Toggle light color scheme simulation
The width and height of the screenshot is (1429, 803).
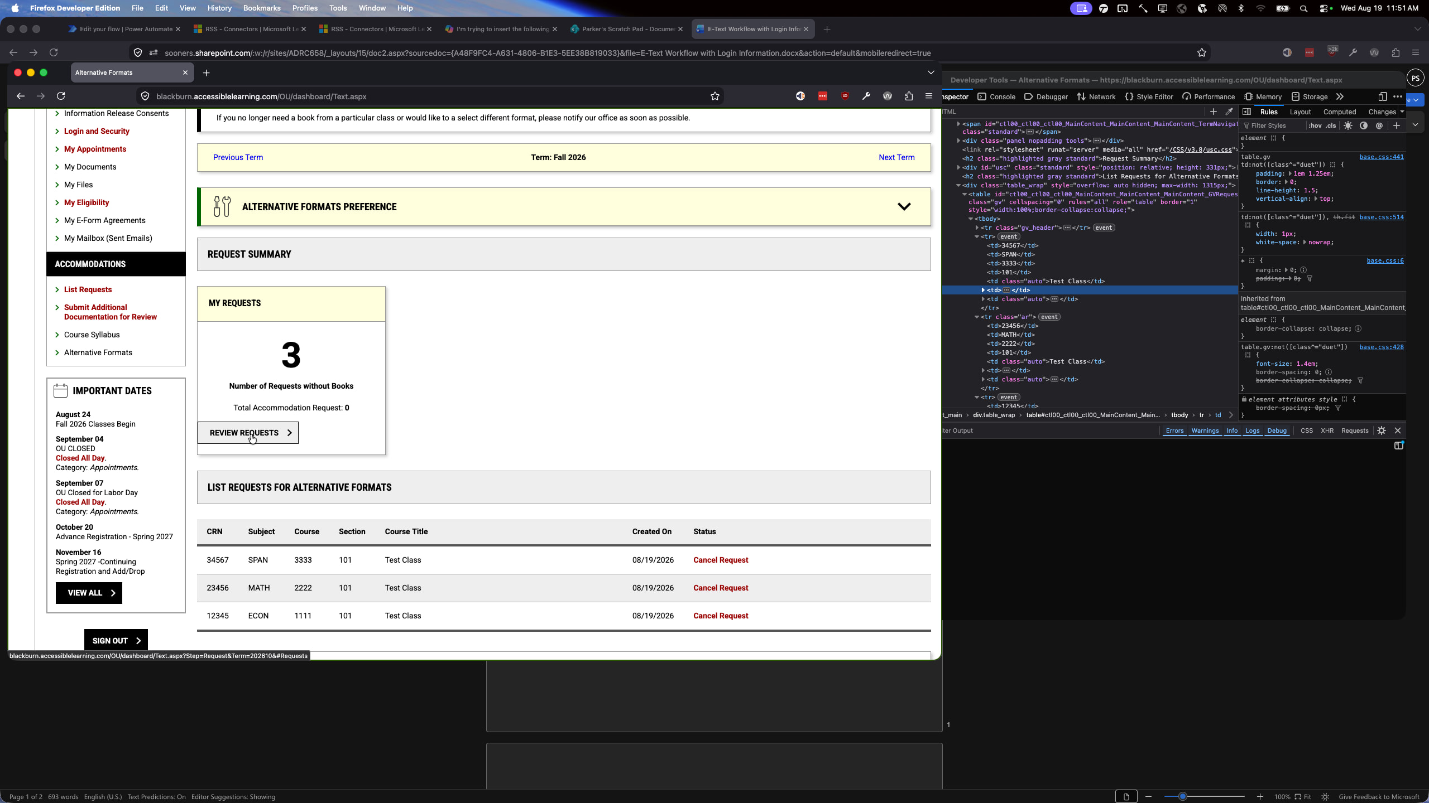click(x=1348, y=125)
